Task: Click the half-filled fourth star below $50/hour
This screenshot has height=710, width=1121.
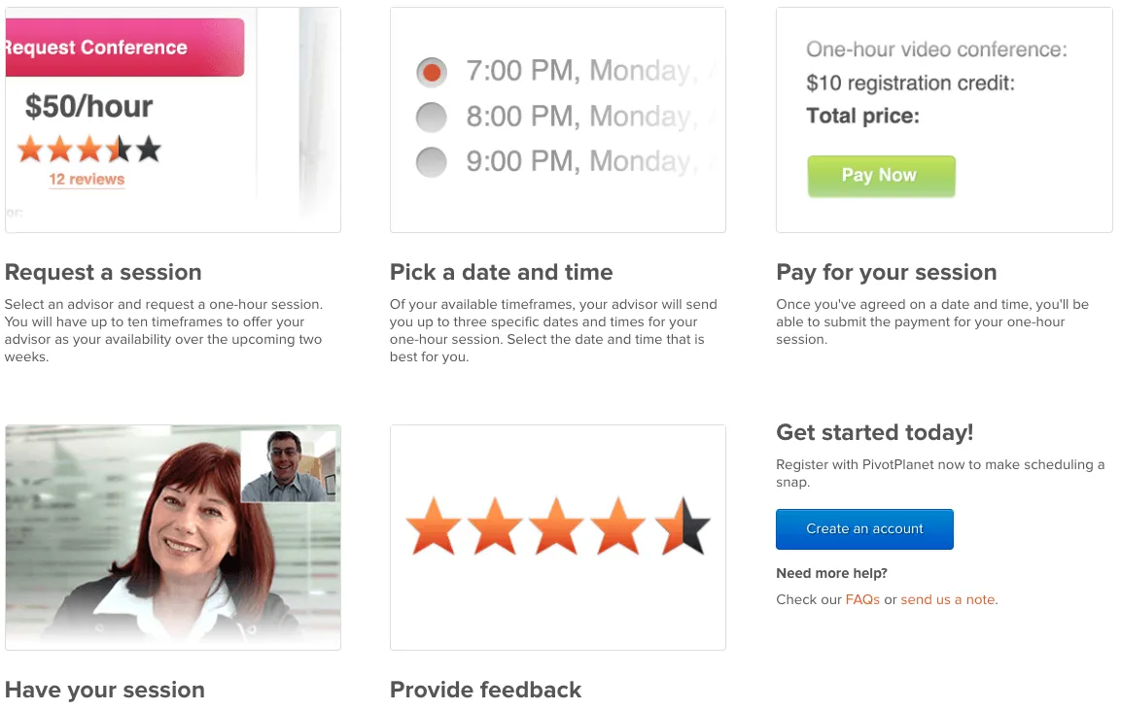Action: pos(118,149)
